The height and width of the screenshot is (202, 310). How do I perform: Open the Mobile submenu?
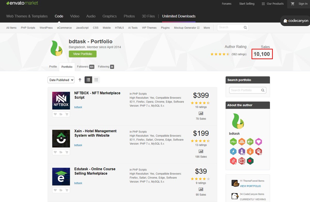click(x=107, y=28)
